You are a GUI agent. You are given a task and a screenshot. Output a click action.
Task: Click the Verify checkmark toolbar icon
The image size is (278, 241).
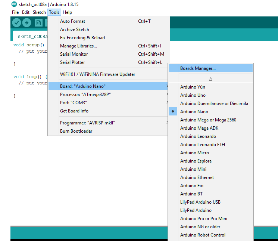(x=16, y=23)
